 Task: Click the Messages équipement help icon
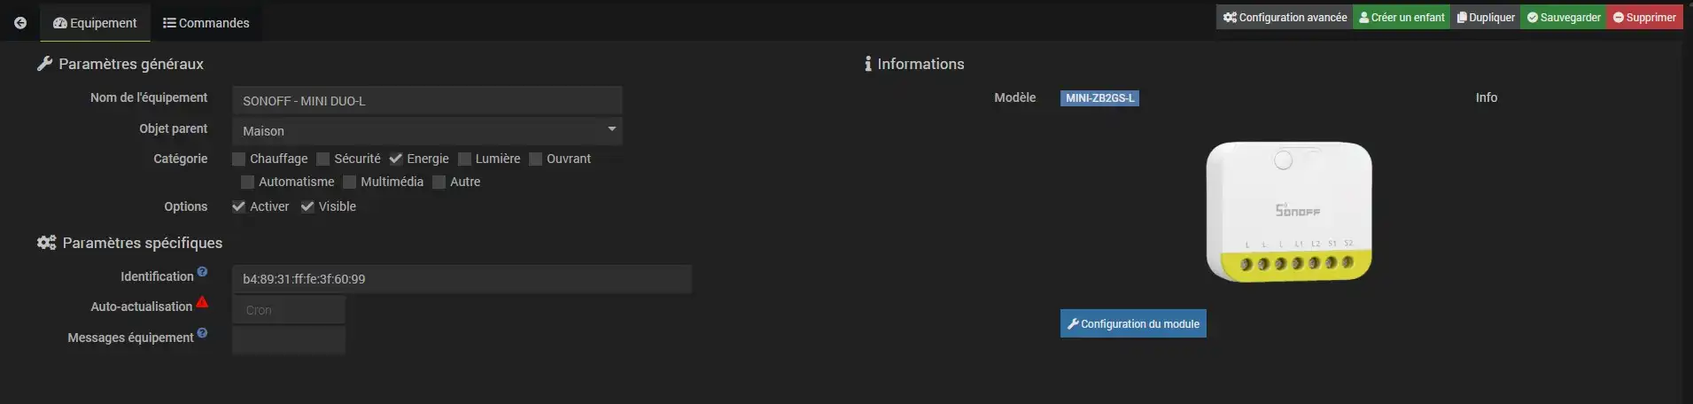click(x=202, y=333)
